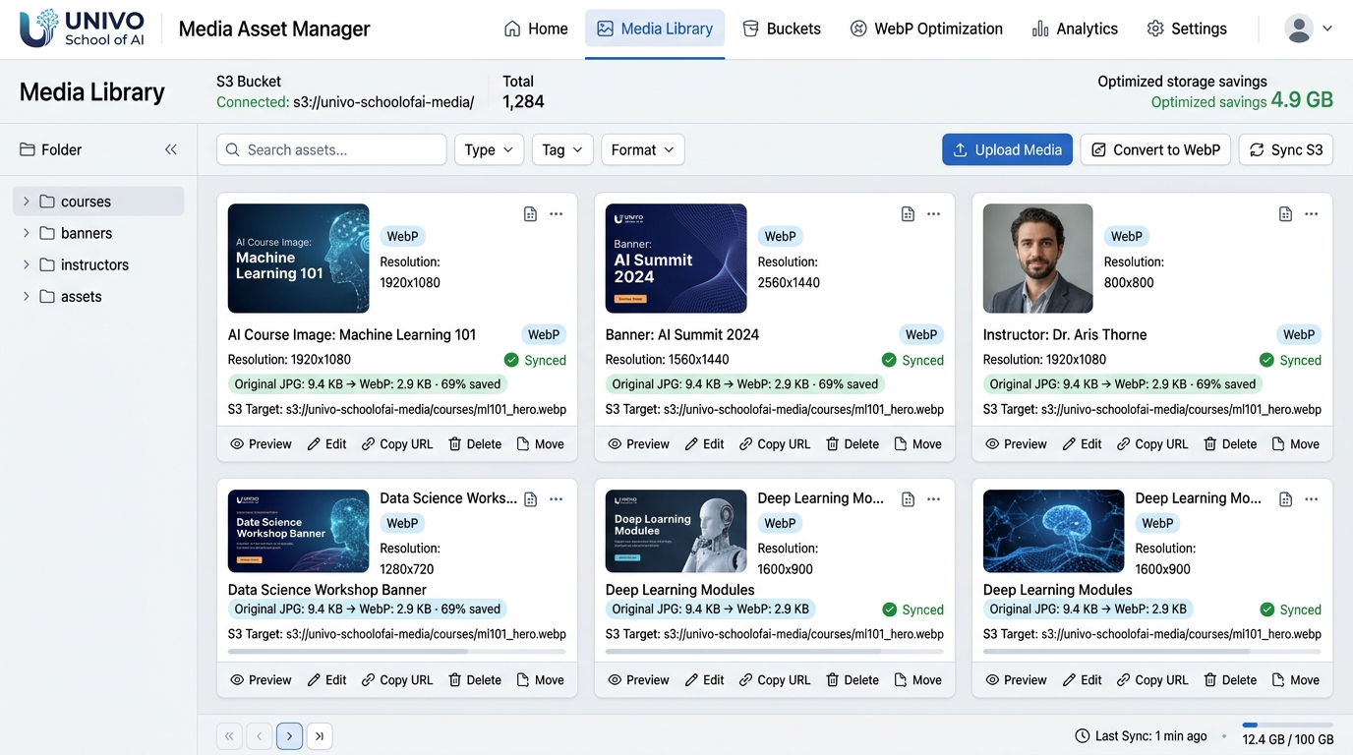Image resolution: width=1353 pixels, height=755 pixels.
Task: Click document icon on Data Science Workshop card
Action: click(530, 499)
